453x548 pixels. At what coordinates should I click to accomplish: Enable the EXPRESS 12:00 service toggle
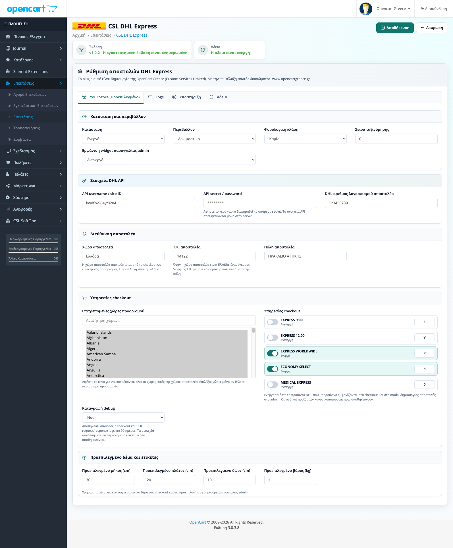(x=273, y=338)
